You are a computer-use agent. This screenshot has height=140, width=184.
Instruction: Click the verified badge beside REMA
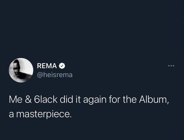pos(62,66)
